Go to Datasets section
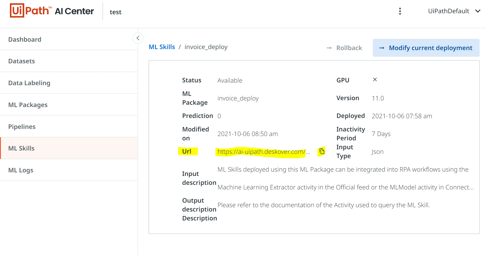 69,61
